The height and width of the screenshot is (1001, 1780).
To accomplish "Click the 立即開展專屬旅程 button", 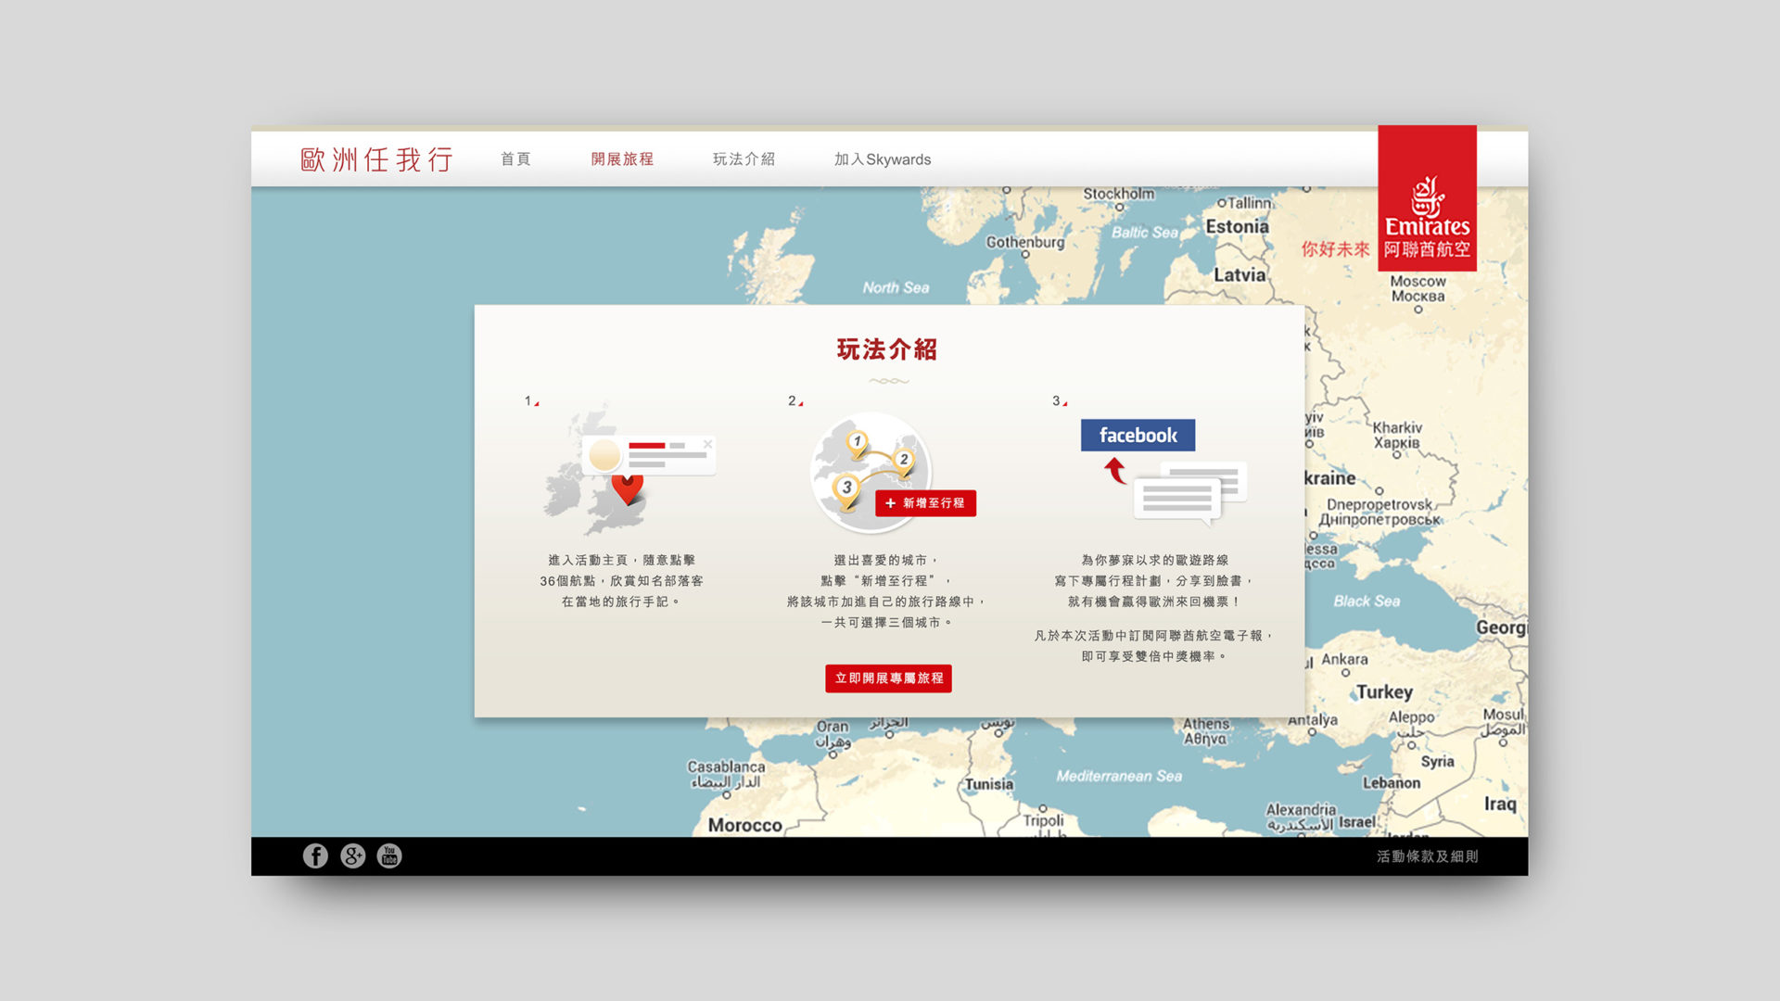I will (888, 678).
